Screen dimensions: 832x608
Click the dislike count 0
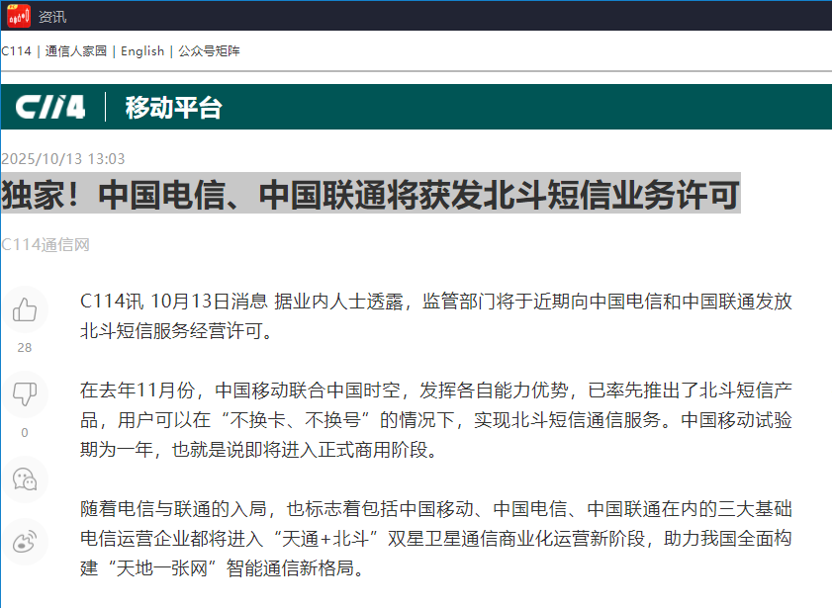[25, 433]
